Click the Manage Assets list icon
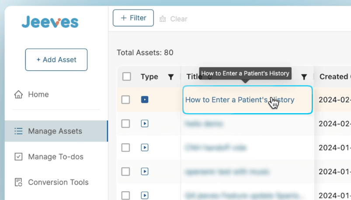 (x=18, y=131)
